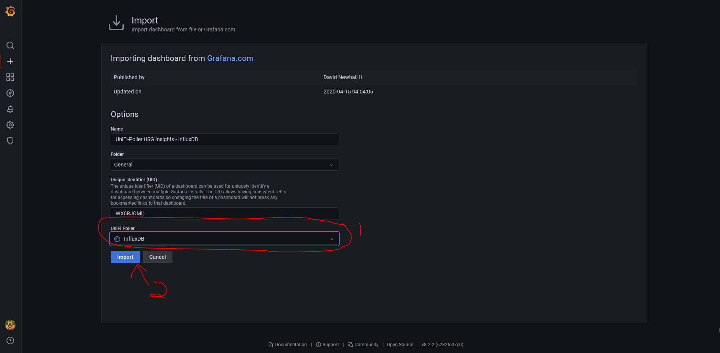The image size is (720, 353).
Task: Click the Published by label
Action: pyautogui.click(x=129, y=77)
